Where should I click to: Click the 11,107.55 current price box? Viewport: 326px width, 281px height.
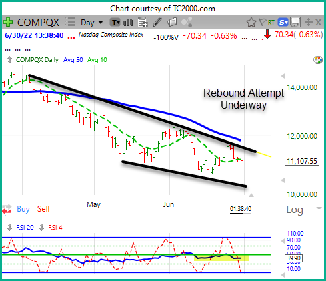tap(302, 161)
